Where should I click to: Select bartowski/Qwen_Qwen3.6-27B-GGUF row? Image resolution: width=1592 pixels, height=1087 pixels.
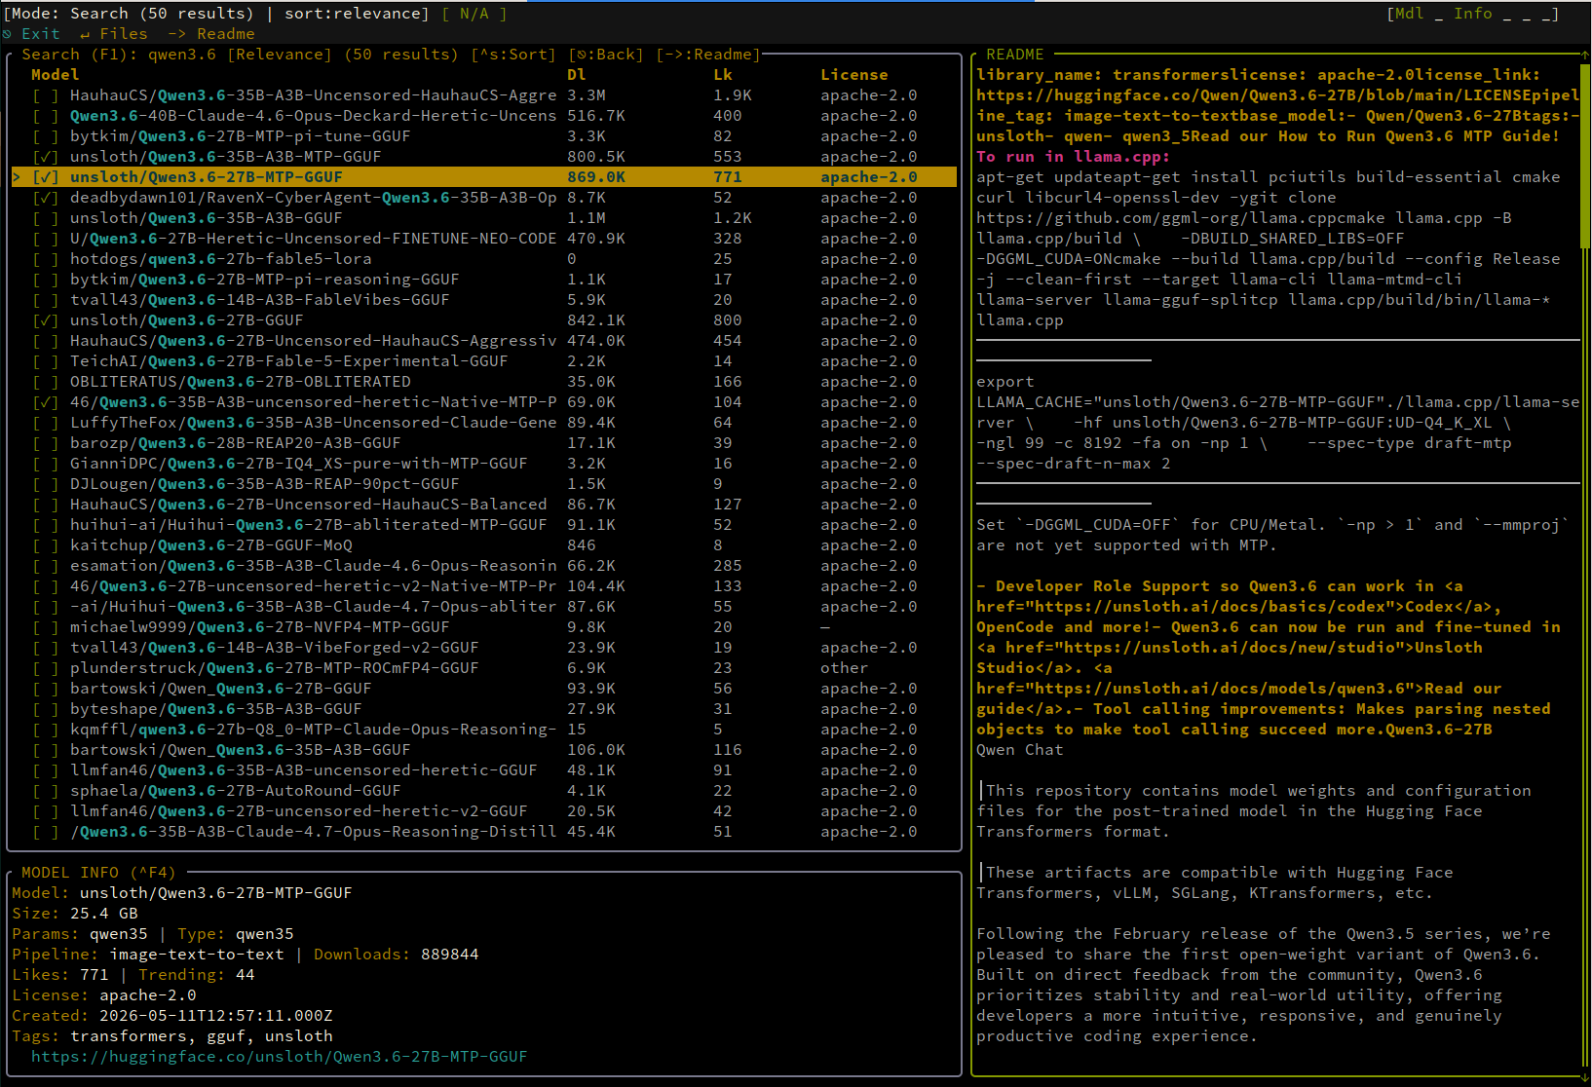coord(484,689)
